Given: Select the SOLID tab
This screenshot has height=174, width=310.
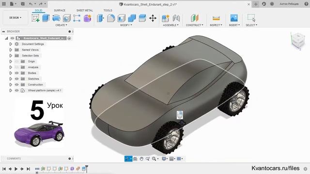Looking at the screenshot, I should coord(38,10).
